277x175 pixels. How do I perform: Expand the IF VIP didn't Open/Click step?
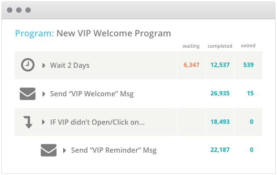click(x=43, y=122)
